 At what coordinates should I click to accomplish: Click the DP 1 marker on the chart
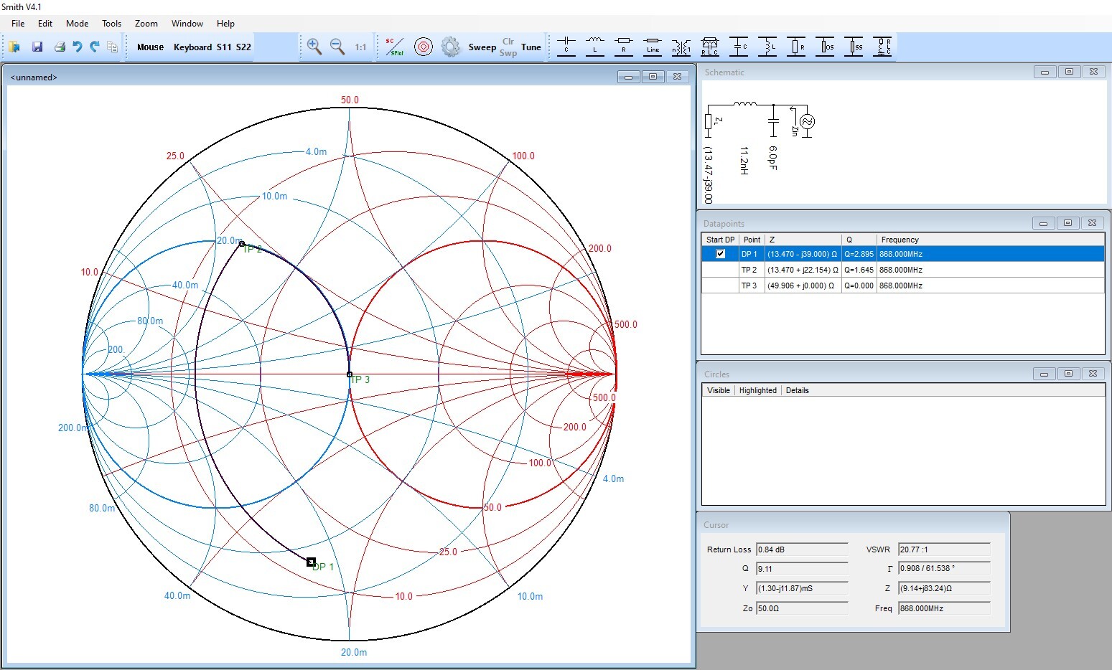[x=311, y=562]
